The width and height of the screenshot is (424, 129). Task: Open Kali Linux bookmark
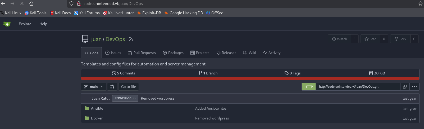pyautogui.click(x=11, y=13)
